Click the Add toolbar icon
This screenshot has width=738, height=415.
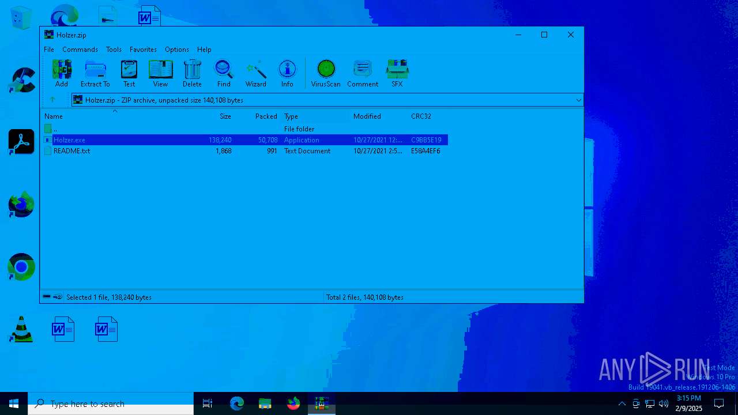[62, 70]
